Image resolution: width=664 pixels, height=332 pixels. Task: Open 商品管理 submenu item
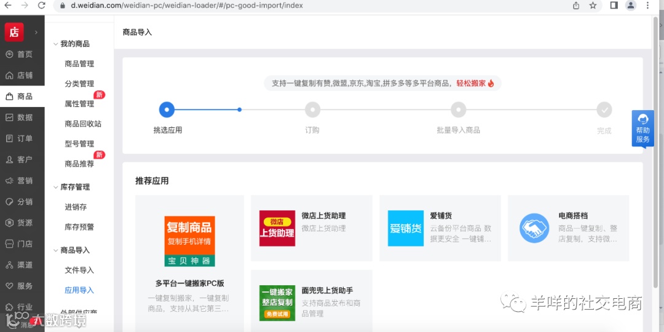[x=79, y=64]
